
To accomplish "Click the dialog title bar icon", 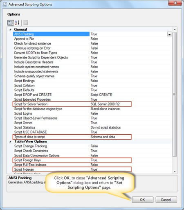I will coord(4,4).
